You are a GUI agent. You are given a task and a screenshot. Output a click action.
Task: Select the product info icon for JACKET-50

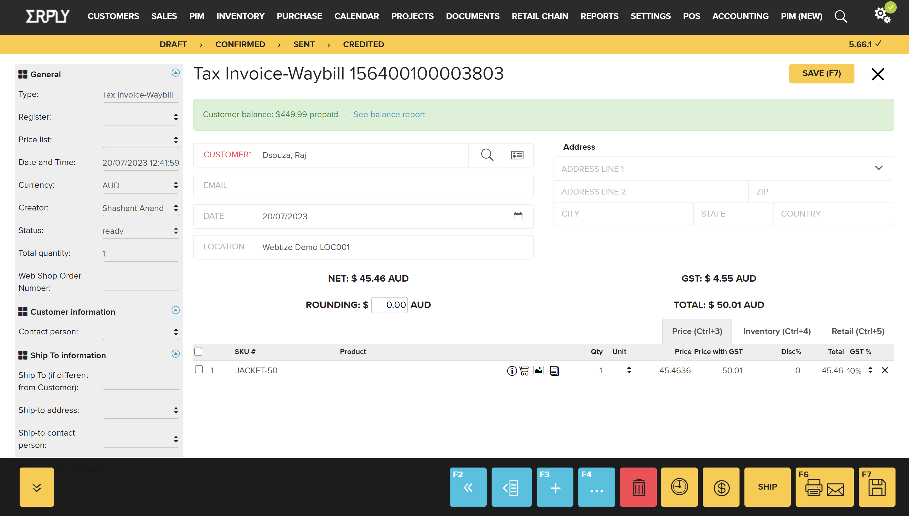click(x=512, y=371)
